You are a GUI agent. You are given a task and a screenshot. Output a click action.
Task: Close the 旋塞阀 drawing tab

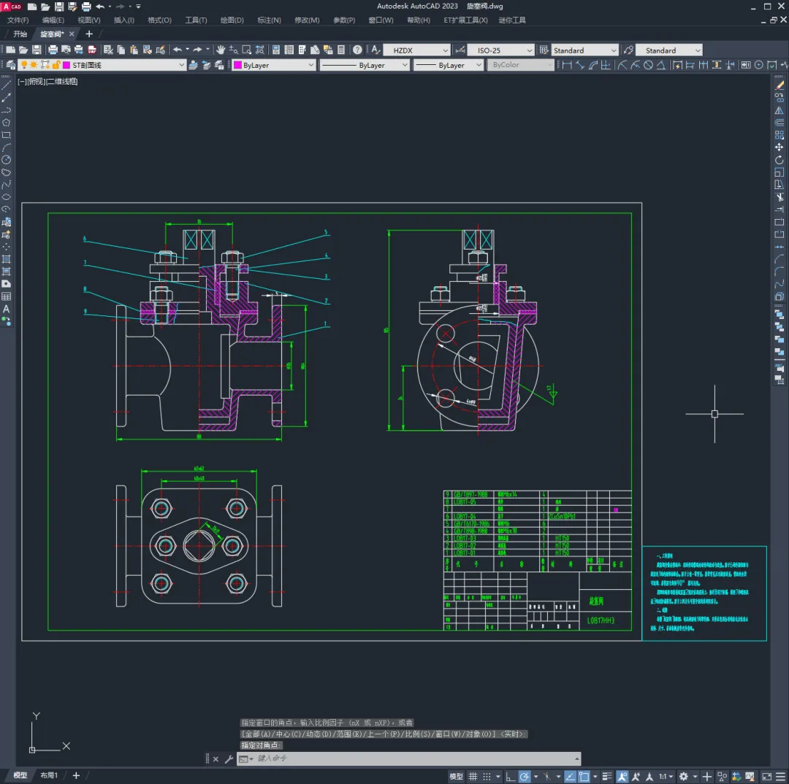coord(72,34)
